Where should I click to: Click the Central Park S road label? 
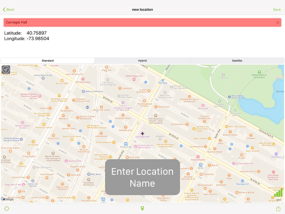[x=266, y=133]
